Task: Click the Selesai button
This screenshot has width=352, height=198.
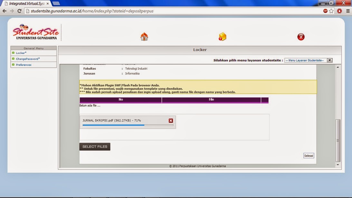Action: click(x=309, y=155)
